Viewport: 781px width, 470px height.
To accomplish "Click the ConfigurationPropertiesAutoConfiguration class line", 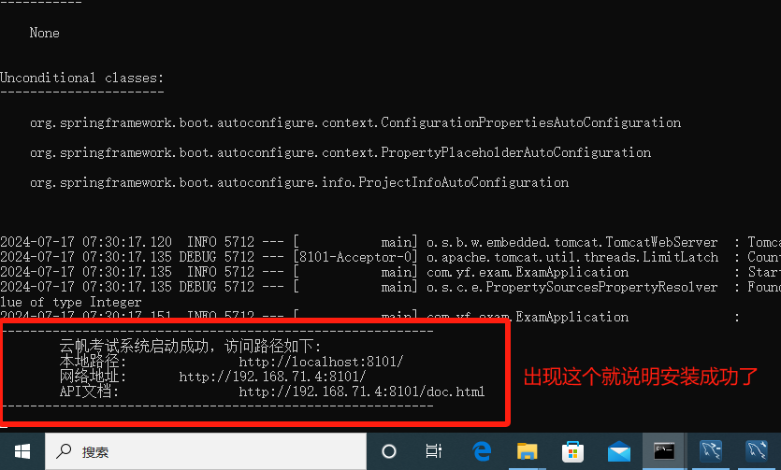I will click(354, 122).
